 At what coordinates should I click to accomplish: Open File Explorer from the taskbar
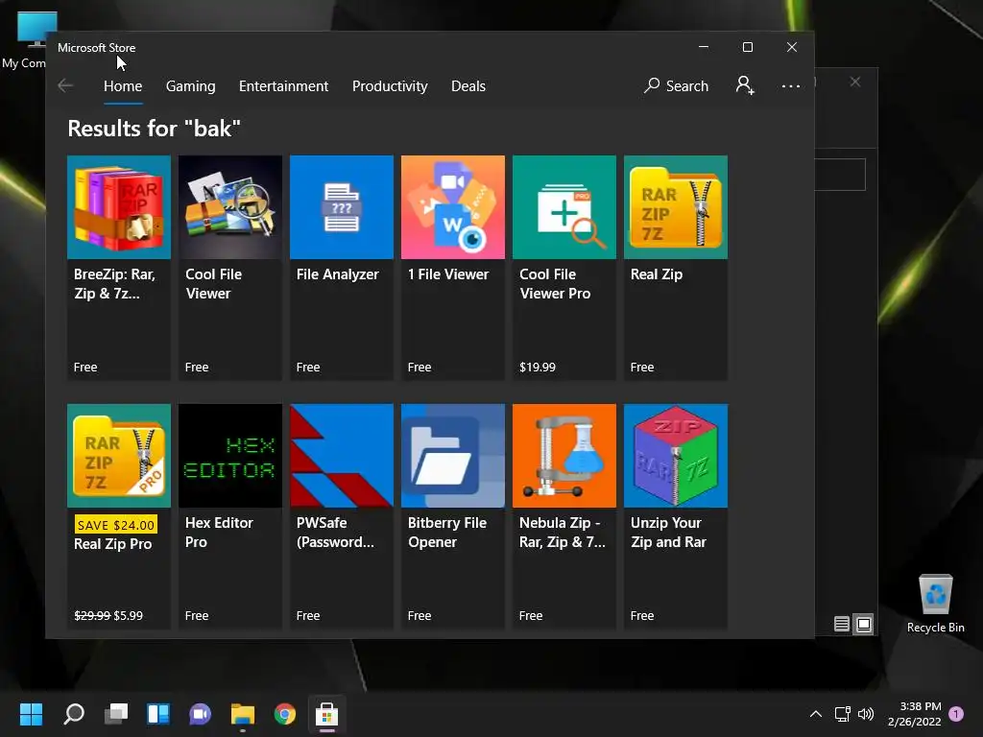243,714
